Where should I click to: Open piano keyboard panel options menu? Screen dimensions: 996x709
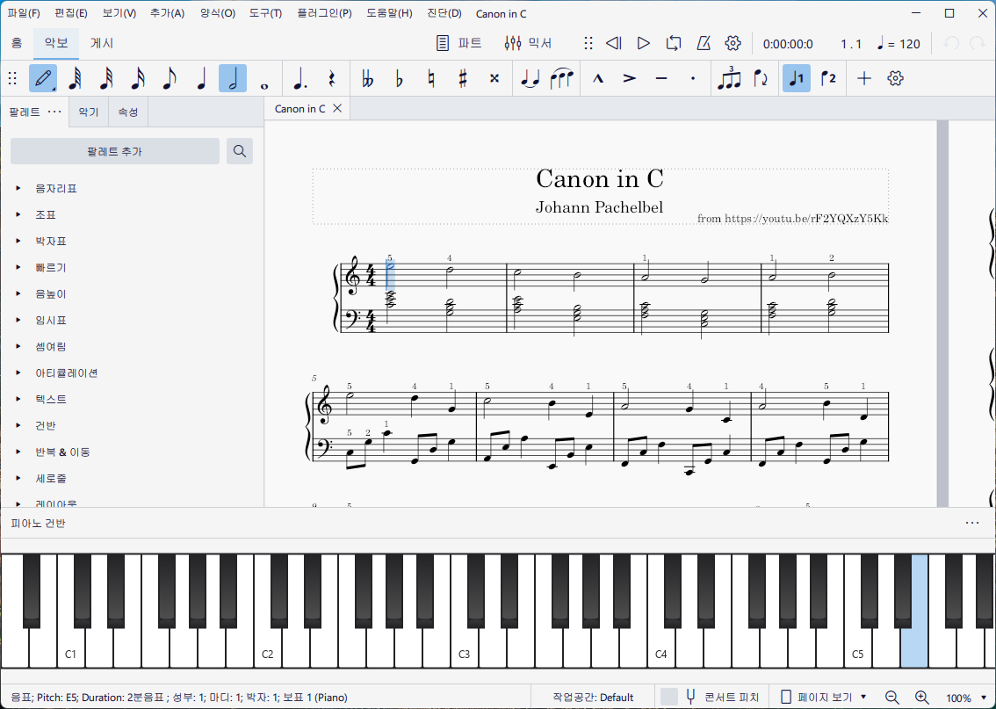972,523
